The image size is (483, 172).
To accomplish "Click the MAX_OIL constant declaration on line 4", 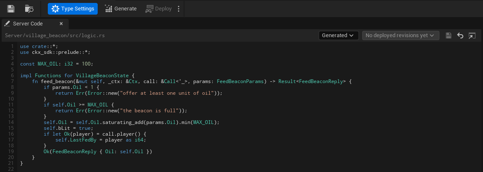I will click(x=56, y=64).
